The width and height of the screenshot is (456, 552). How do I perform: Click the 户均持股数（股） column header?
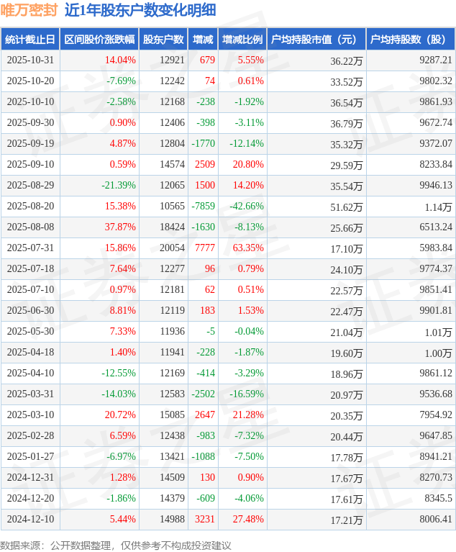(411, 40)
